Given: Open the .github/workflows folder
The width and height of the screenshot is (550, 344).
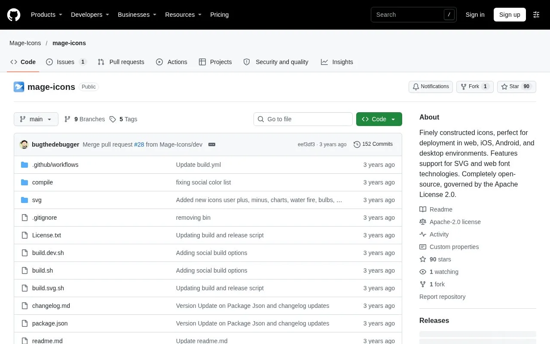Looking at the screenshot, I should click(x=55, y=165).
